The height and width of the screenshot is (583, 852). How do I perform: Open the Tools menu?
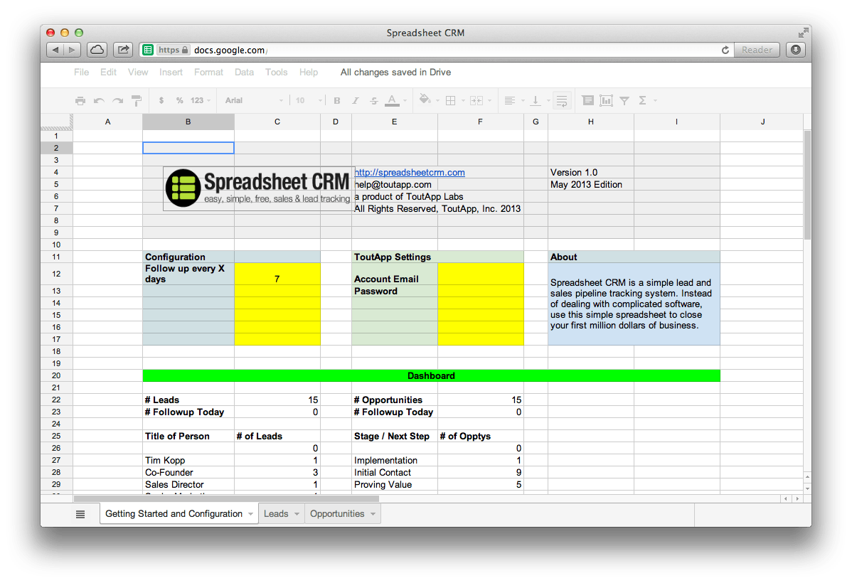[x=276, y=73]
